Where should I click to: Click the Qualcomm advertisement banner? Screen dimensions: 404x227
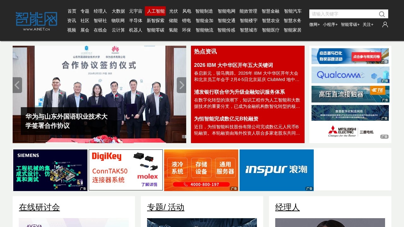click(x=350, y=75)
